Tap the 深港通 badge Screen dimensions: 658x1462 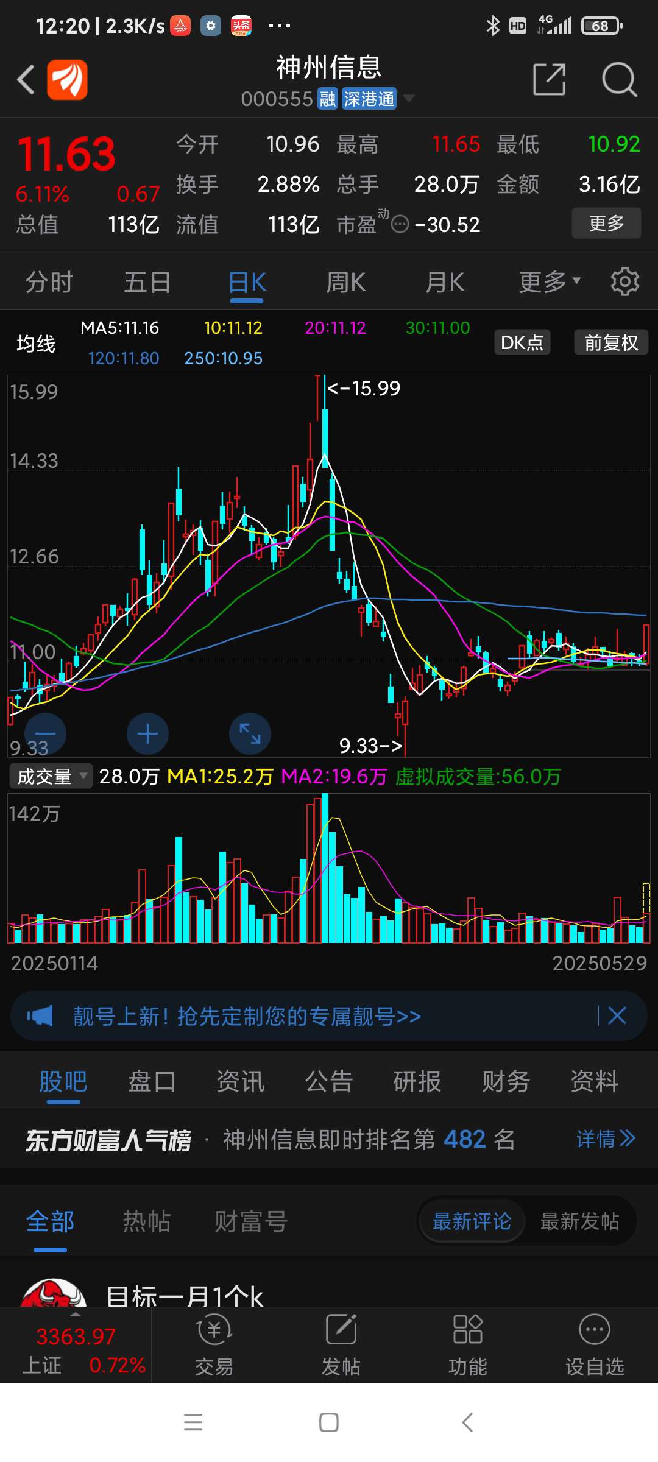(x=369, y=99)
